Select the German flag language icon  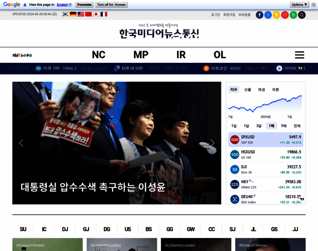point(73,14)
